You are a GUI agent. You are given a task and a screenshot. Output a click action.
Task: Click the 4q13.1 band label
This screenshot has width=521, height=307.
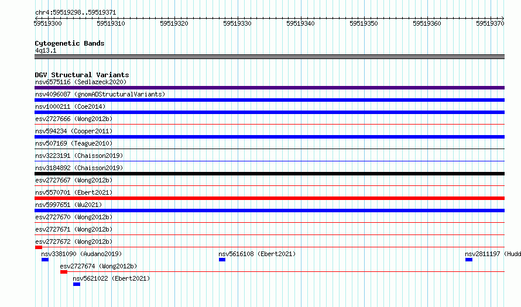coord(46,50)
